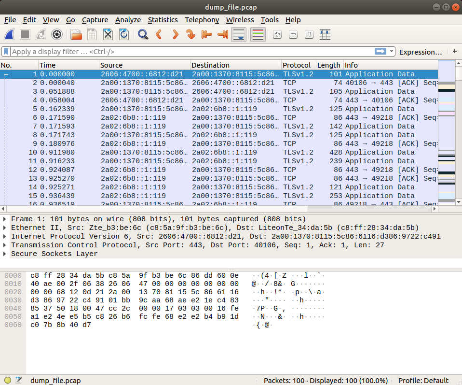The height and width of the screenshot is (385, 462).
Task: Sort by the Info column header
Action: click(391, 65)
